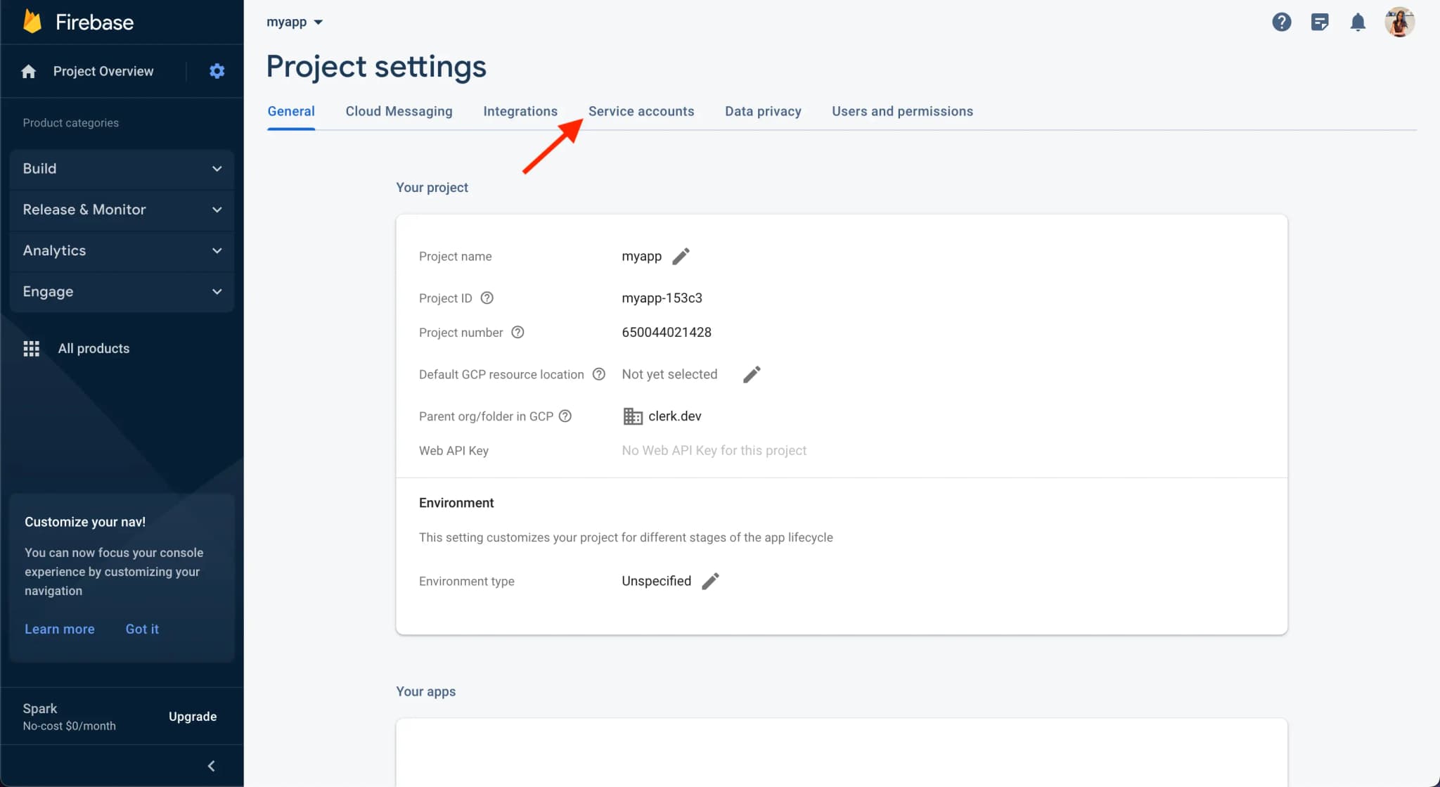The height and width of the screenshot is (787, 1440).
Task: Click the Firebase flame logo
Action: (32, 22)
